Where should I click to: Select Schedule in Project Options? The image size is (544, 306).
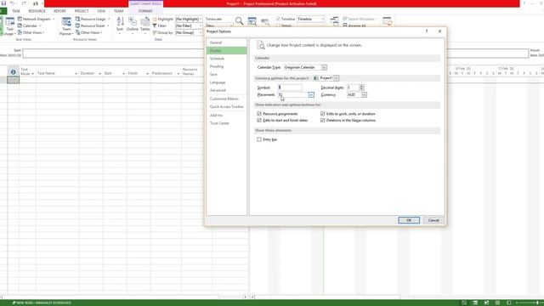[x=227, y=59]
